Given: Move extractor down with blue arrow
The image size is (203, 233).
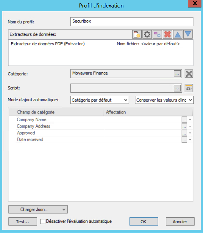Looking at the screenshot, I should [188, 34].
